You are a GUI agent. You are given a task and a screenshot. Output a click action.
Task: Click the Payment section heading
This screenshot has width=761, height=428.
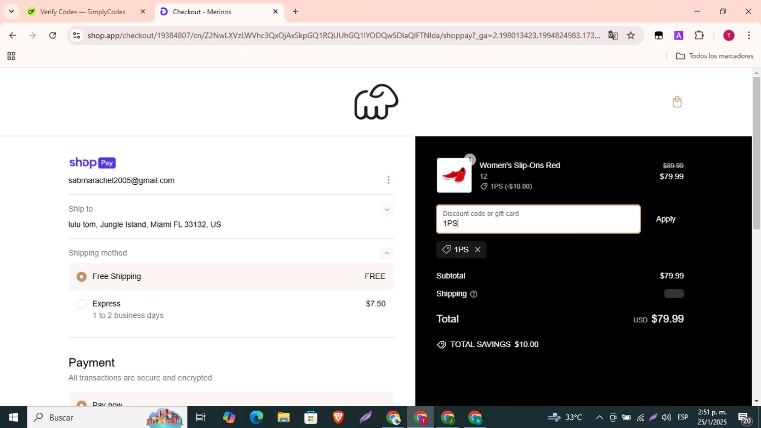pos(92,363)
